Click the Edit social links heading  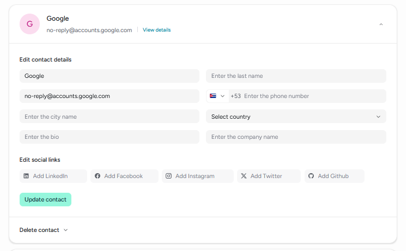pyautogui.click(x=40, y=160)
